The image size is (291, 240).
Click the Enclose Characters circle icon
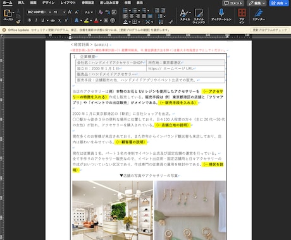point(113,20)
